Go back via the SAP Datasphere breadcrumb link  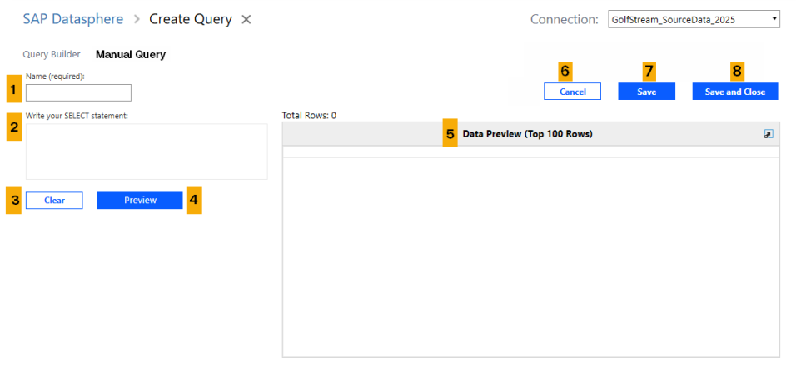click(x=72, y=20)
